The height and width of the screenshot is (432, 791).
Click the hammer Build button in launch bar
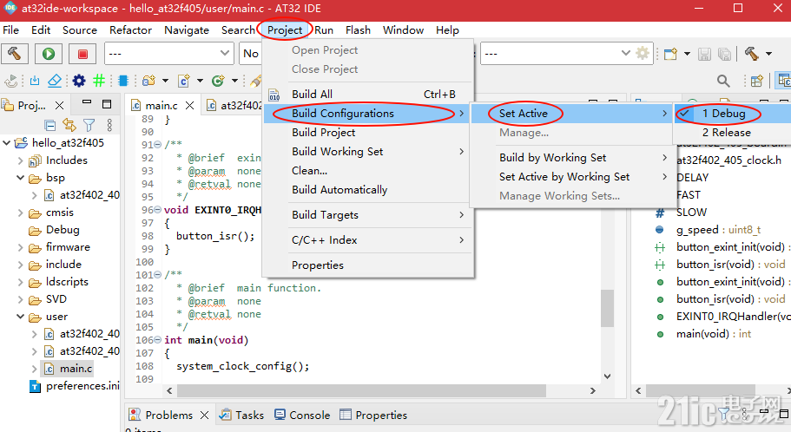(14, 54)
